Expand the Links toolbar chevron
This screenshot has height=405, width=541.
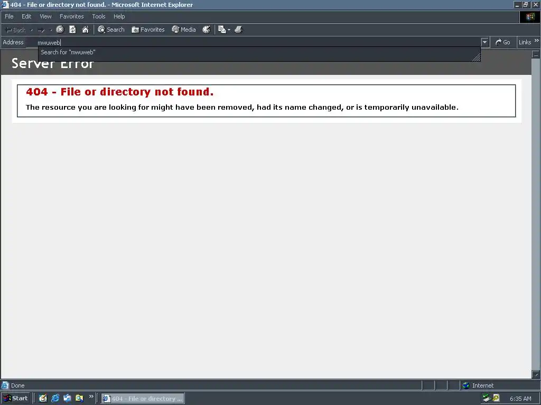(x=537, y=41)
